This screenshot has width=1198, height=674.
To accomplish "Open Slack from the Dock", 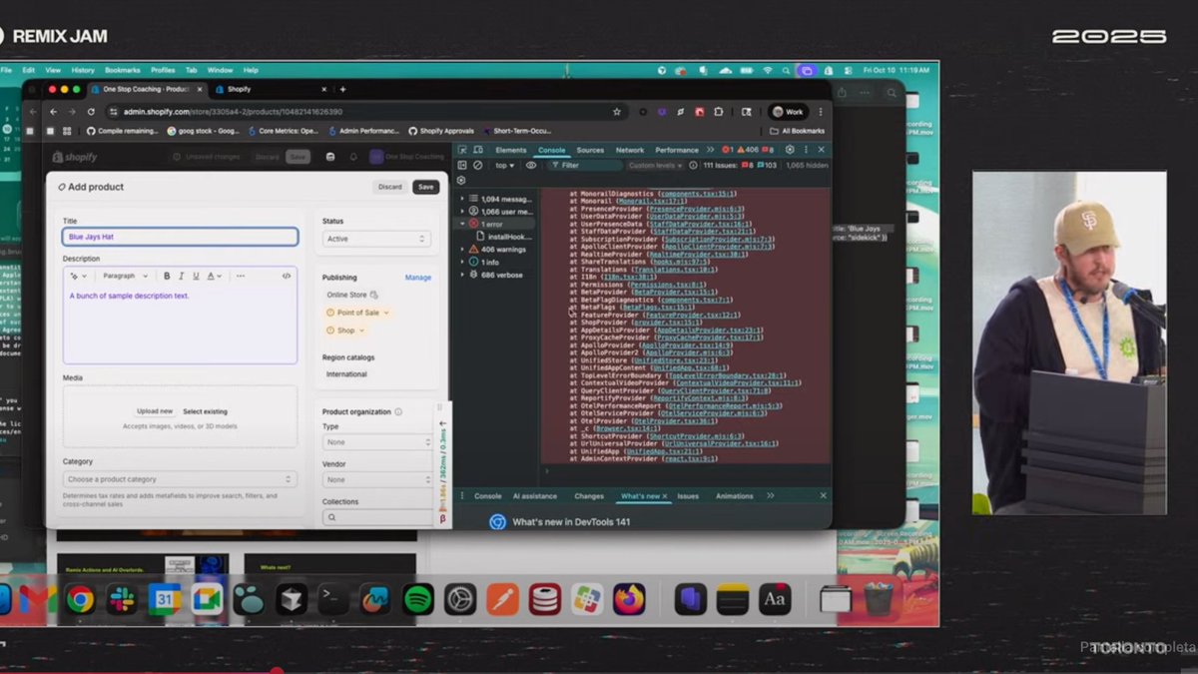I will click(x=122, y=599).
